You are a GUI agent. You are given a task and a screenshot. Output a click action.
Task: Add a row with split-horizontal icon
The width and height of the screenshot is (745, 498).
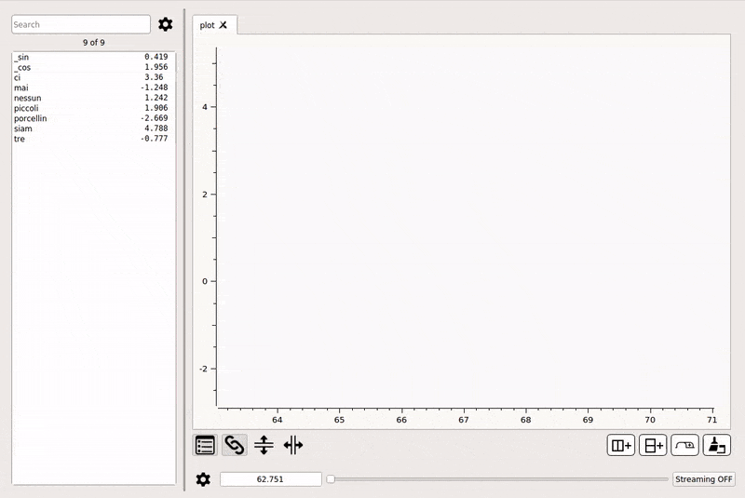654,445
